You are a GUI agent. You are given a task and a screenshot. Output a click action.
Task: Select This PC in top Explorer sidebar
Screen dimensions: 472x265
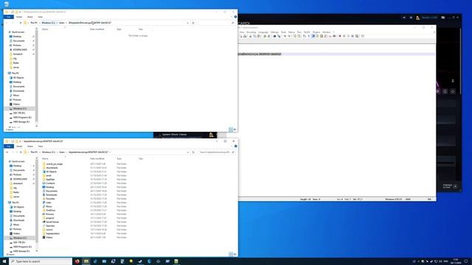pyautogui.click(x=15, y=74)
